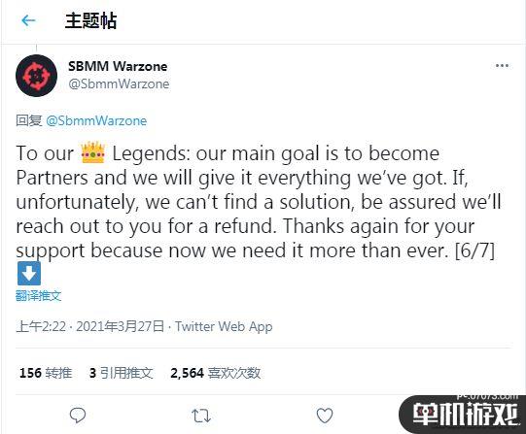Follow the replied-to @SbmmWarzone mention link
The width and height of the screenshot is (526, 434).
click(96, 121)
